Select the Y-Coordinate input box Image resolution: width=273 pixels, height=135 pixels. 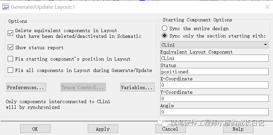[x=214, y=98]
